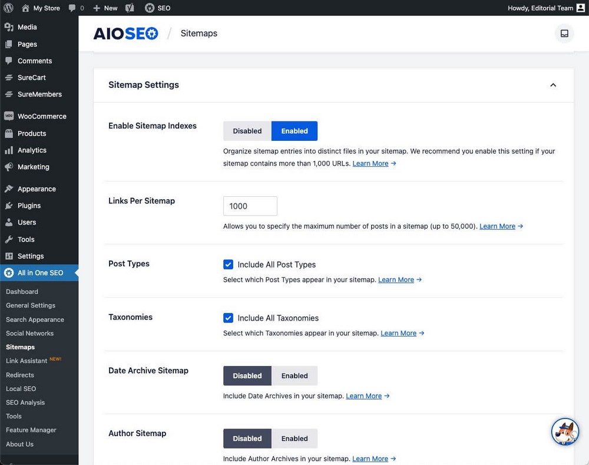Viewport: 589px width, 465px height.
Task: Open Local SEO submenu item
Action: (21, 388)
